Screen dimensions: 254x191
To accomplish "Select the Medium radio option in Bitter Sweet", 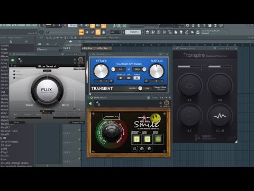I will click(x=14, y=74).
